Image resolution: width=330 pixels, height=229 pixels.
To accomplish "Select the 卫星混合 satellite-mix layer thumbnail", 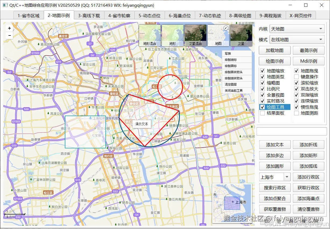I will 195,35.
